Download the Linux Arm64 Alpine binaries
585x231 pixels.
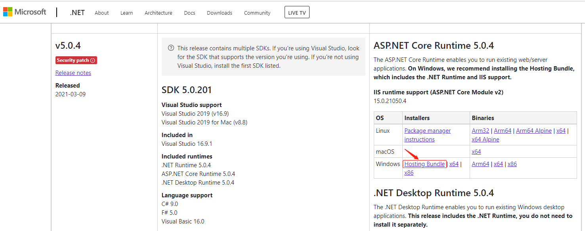[534, 131]
